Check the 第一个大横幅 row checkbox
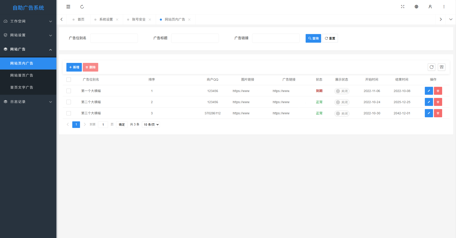The image size is (456, 238). [x=69, y=91]
